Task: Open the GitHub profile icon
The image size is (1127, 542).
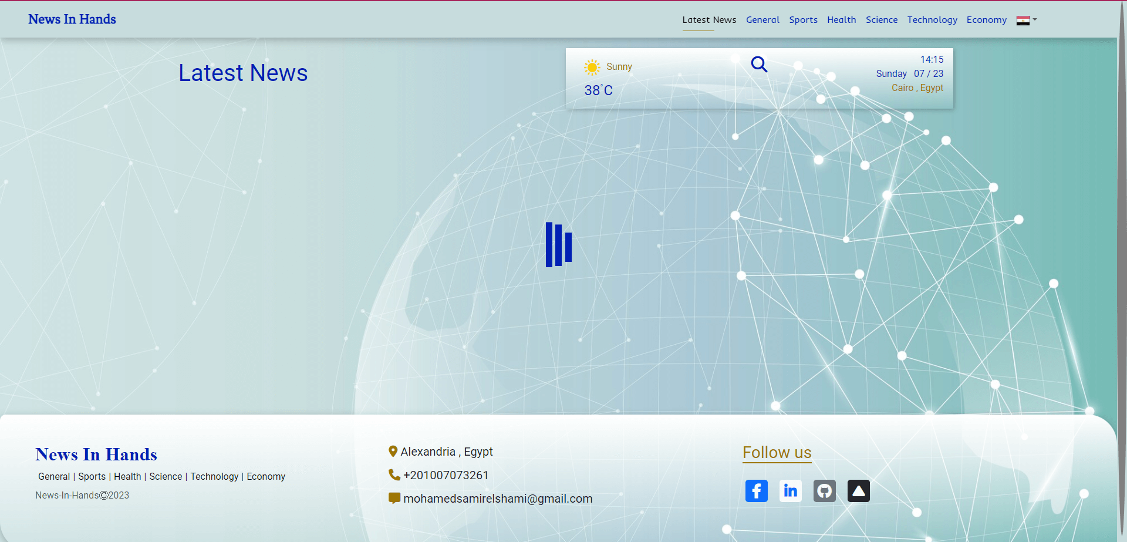Action: (x=825, y=491)
